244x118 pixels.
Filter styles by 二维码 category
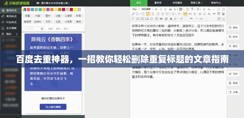(x=68, y=16)
